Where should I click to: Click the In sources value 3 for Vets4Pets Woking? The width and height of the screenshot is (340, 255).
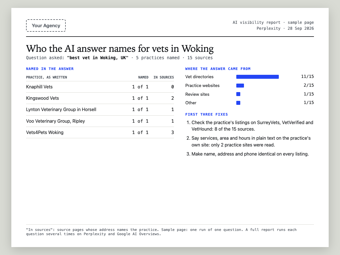coord(173,132)
